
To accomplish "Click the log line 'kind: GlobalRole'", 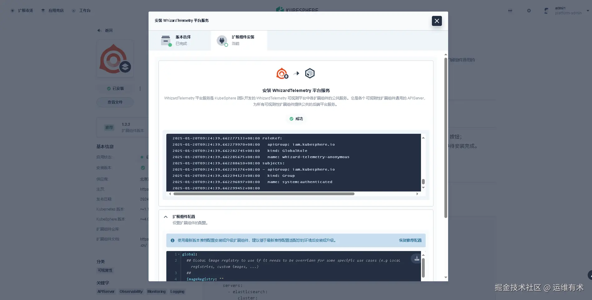I will click(x=287, y=151).
